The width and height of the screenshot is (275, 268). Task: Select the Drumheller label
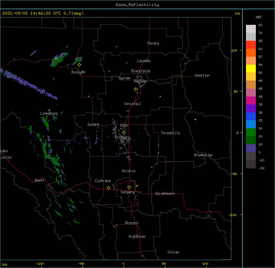[x=204, y=155]
